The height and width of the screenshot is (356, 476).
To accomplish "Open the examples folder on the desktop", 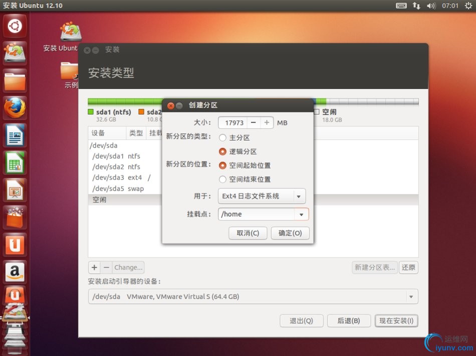I will tap(71, 75).
